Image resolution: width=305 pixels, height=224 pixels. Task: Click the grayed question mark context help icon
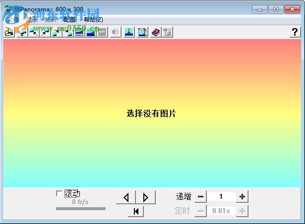pyautogui.click(x=167, y=32)
